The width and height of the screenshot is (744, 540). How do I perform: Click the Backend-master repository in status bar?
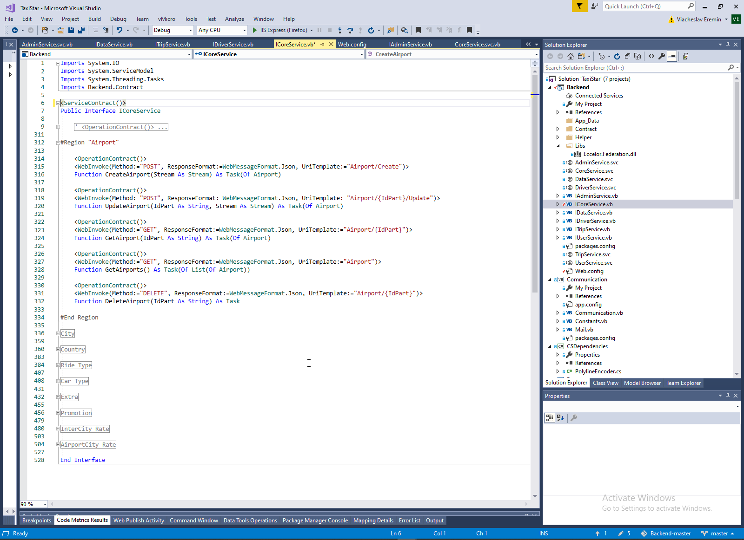click(666, 533)
